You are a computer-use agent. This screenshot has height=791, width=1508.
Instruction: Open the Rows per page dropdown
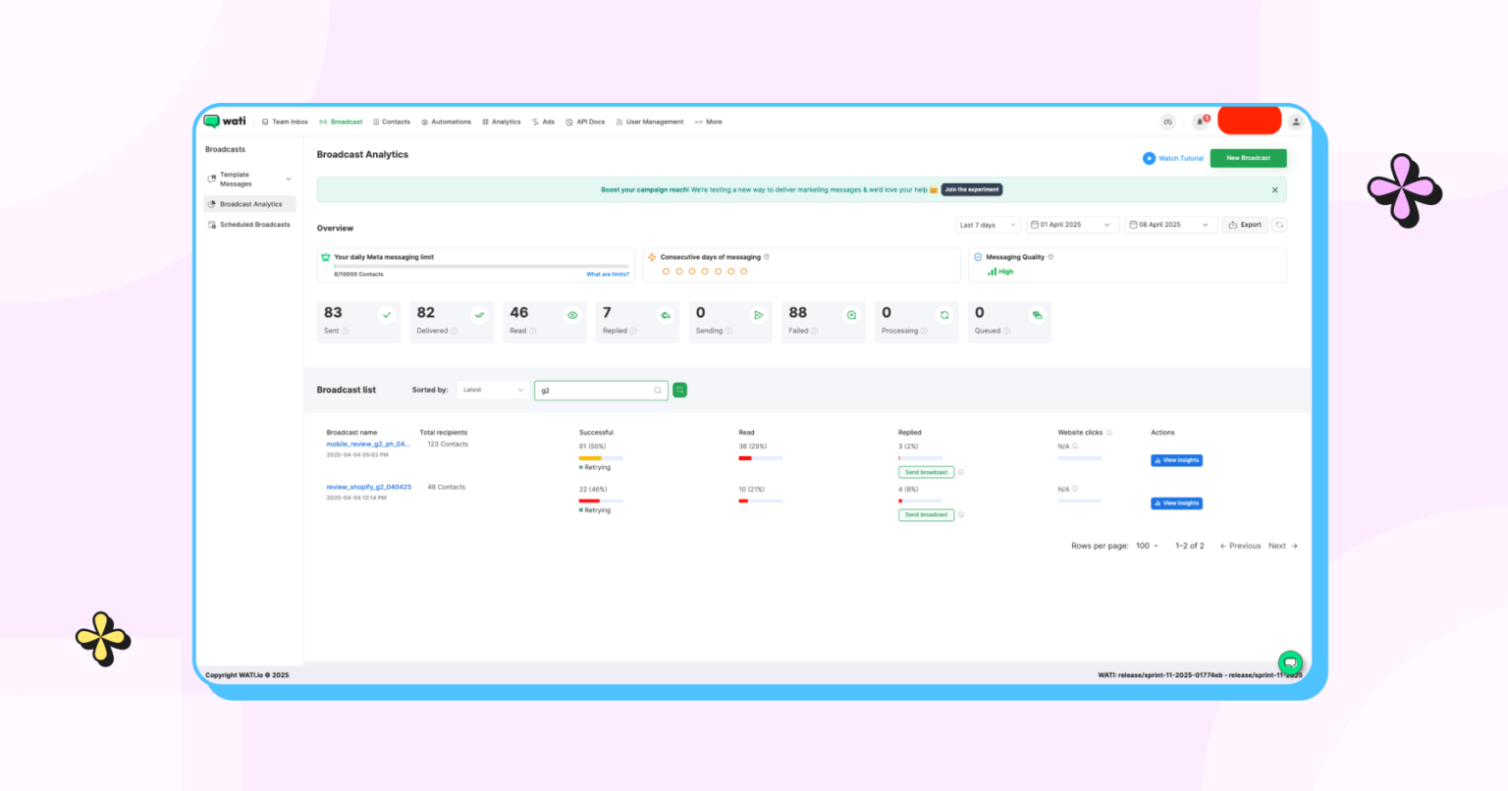[x=1147, y=546]
